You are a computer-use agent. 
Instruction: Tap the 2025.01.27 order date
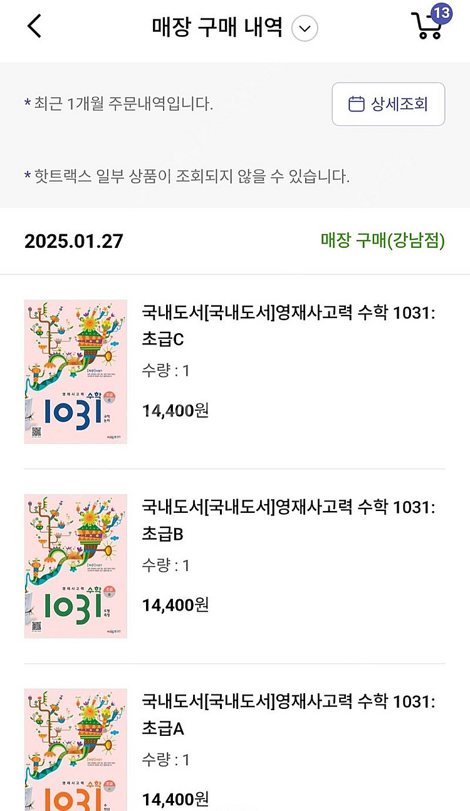74,241
